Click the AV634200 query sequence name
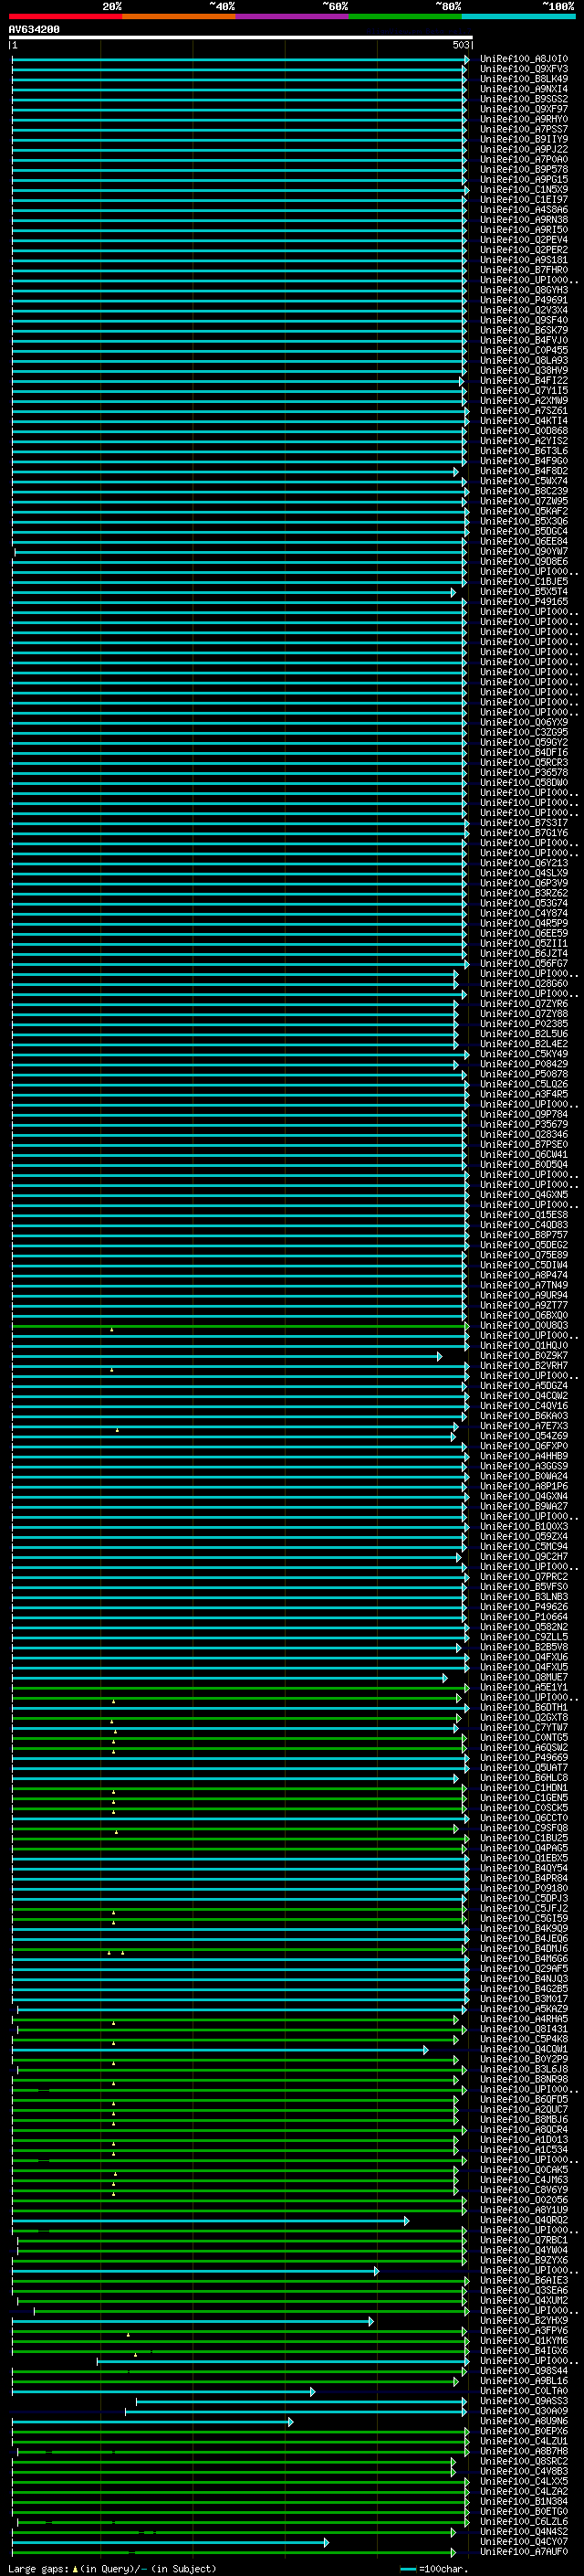 click(34, 29)
